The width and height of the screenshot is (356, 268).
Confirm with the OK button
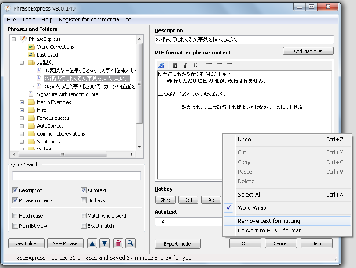coord(245,243)
